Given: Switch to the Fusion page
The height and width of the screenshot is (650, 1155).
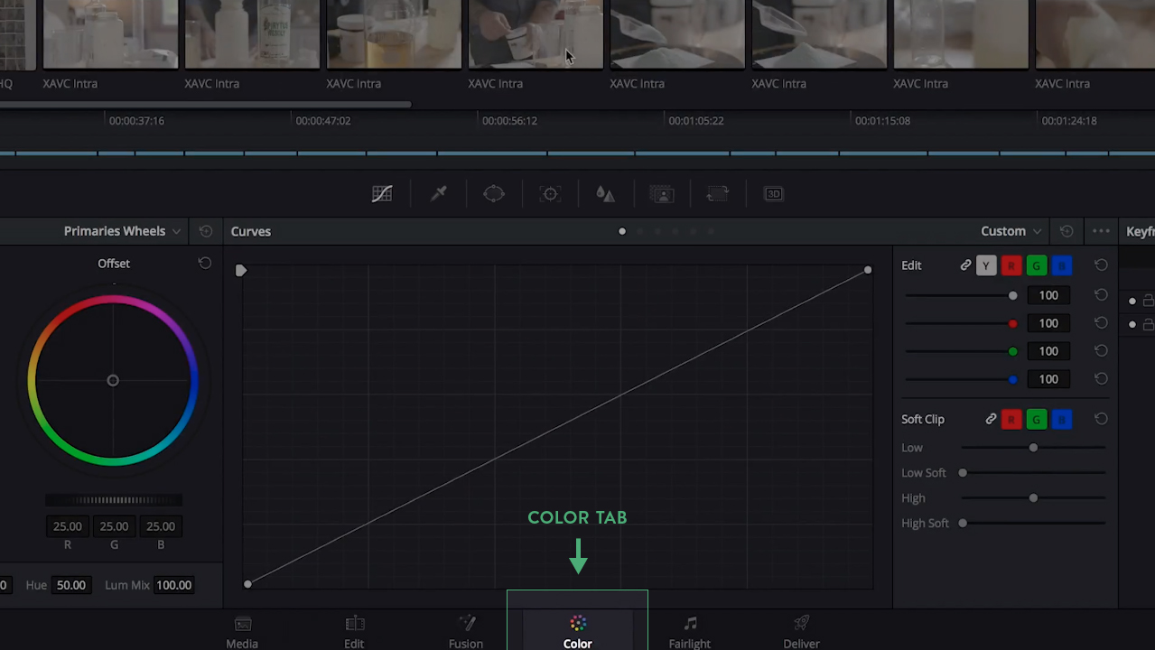Looking at the screenshot, I should [465, 630].
